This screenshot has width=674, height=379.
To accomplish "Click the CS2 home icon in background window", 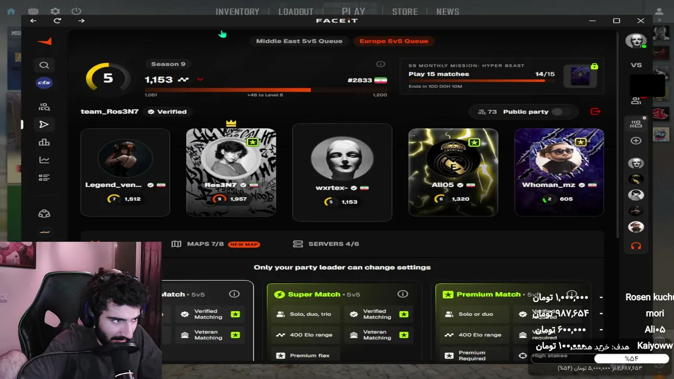I will point(11,11).
